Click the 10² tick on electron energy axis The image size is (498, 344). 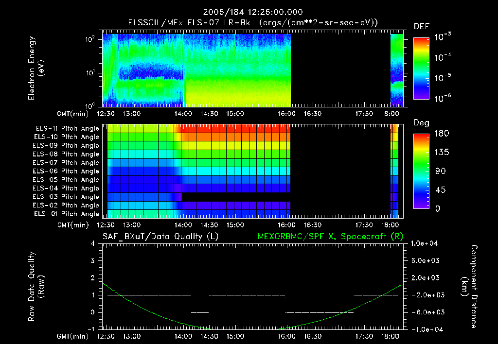click(90, 39)
